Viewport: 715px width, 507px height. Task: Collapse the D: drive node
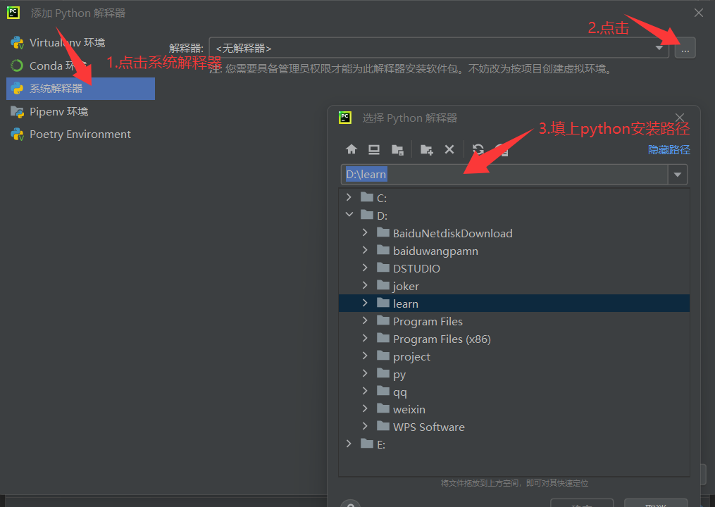coord(349,214)
